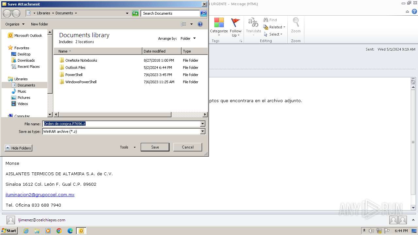Select Microsoft Outlook in navigation pane
This screenshot has height=235, width=418.
coord(25,36)
